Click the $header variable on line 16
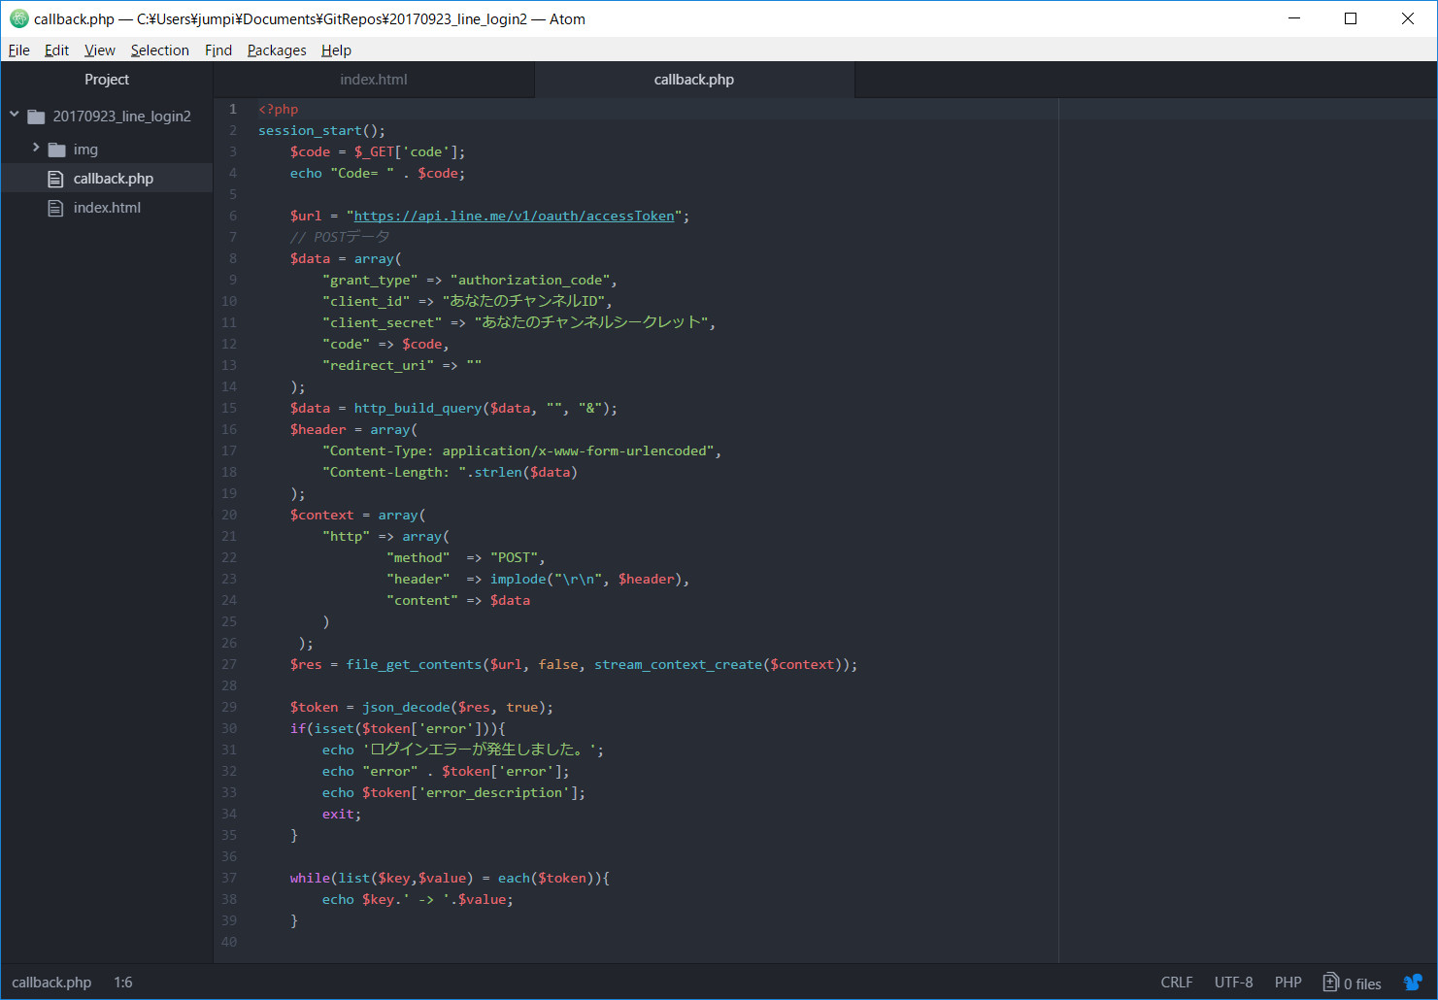Image resolution: width=1438 pixels, height=1000 pixels. coord(318,429)
